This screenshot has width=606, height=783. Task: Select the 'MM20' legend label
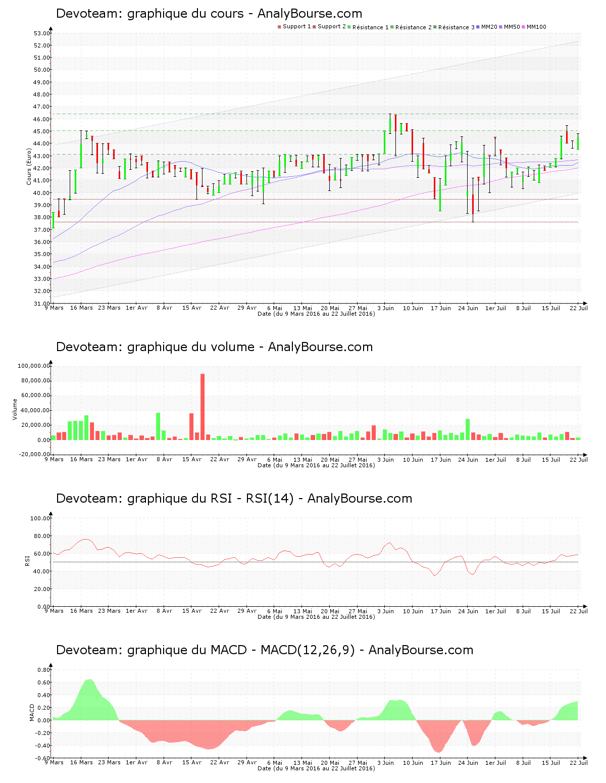click(x=489, y=27)
